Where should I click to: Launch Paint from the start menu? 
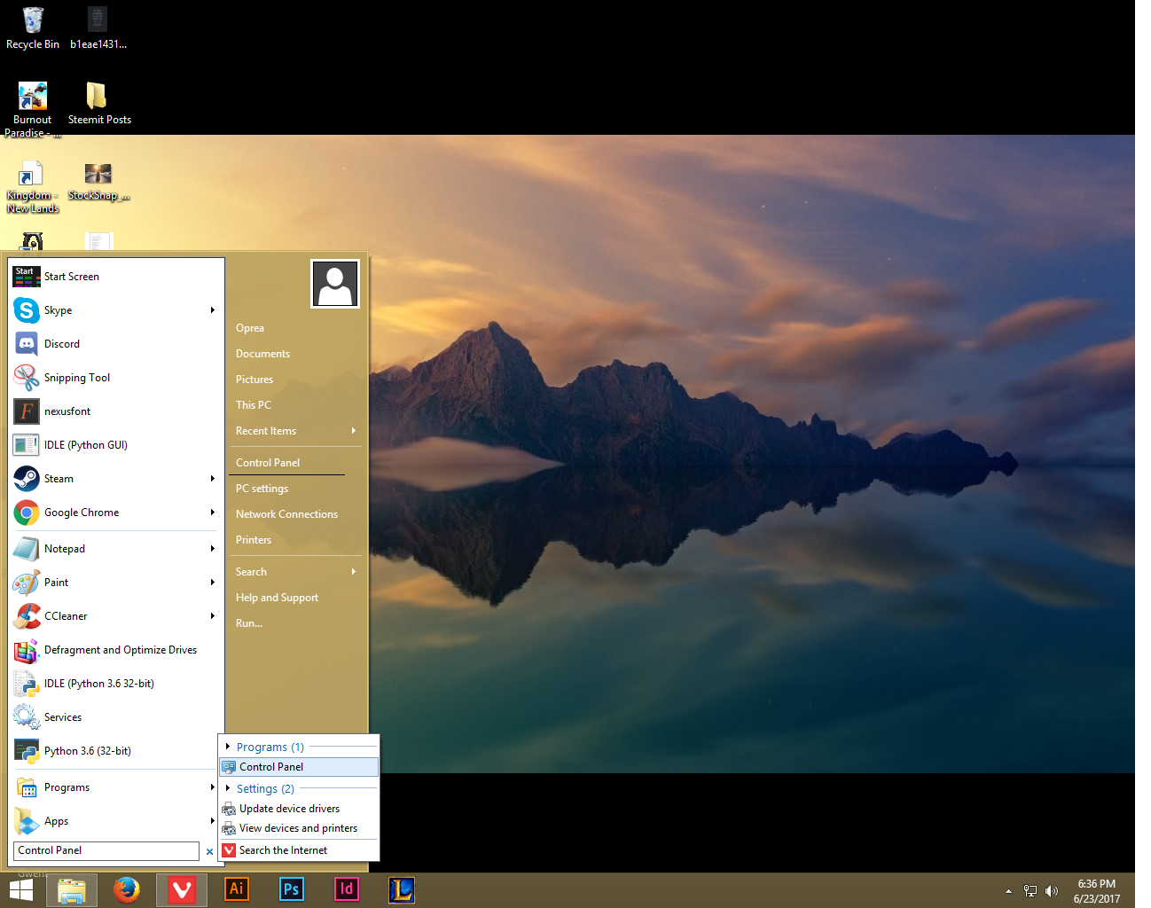115,583
